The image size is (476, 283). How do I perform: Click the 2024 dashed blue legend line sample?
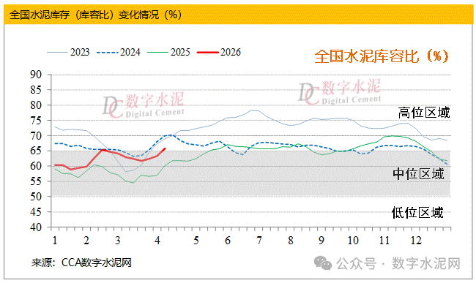coord(108,53)
